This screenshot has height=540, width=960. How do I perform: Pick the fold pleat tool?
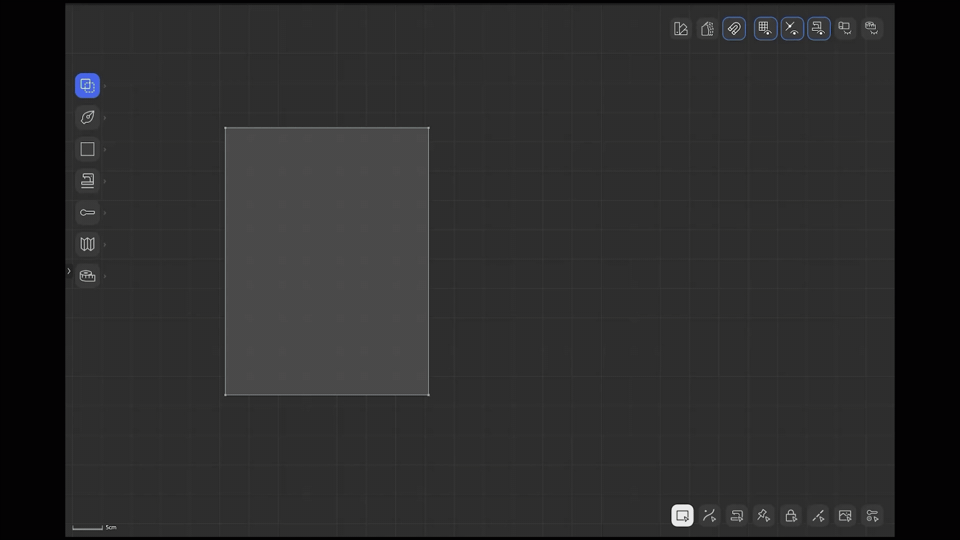pyautogui.click(x=87, y=244)
